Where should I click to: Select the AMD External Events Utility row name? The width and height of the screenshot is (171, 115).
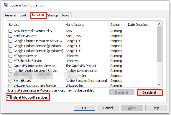click(33, 31)
